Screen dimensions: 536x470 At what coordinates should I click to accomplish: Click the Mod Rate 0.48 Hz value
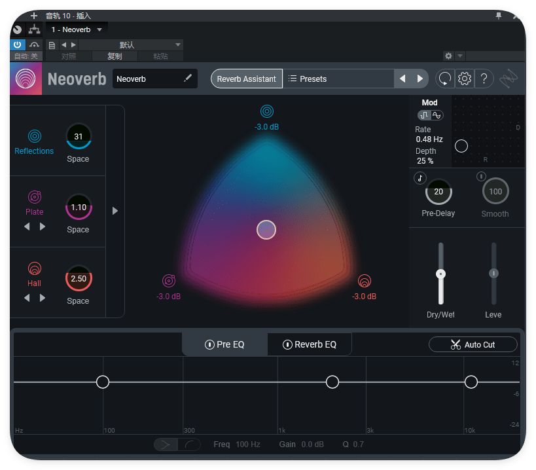point(429,139)
